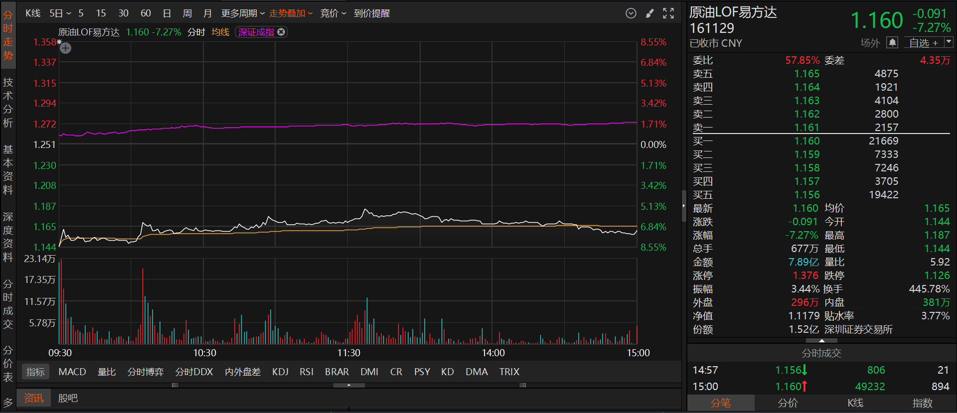Select the 股吧 tab
The width and height of the screenshot is (957, 413).
coord(68,398)
